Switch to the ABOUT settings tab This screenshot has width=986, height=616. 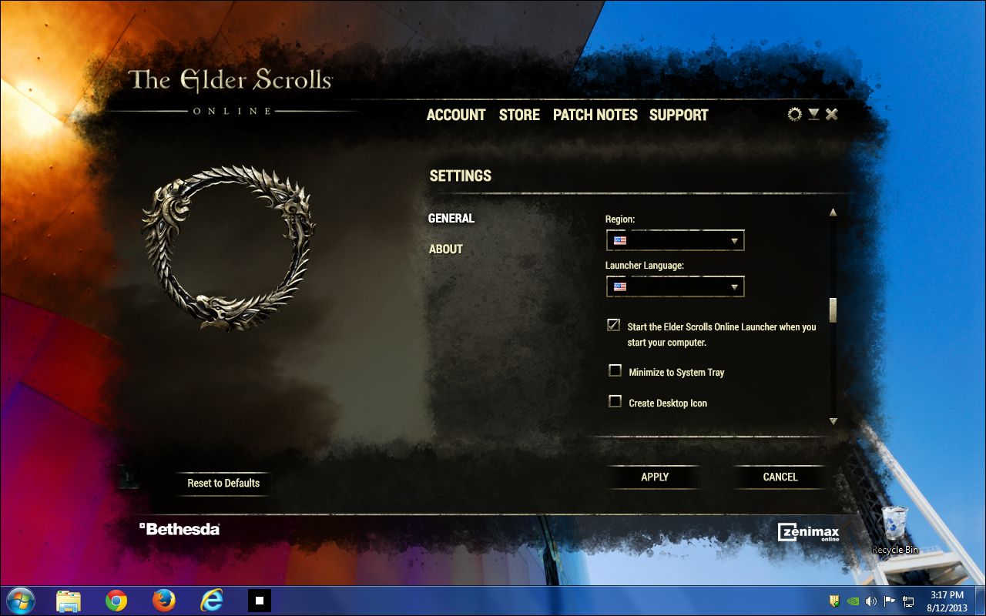click(x=446, y=249)
